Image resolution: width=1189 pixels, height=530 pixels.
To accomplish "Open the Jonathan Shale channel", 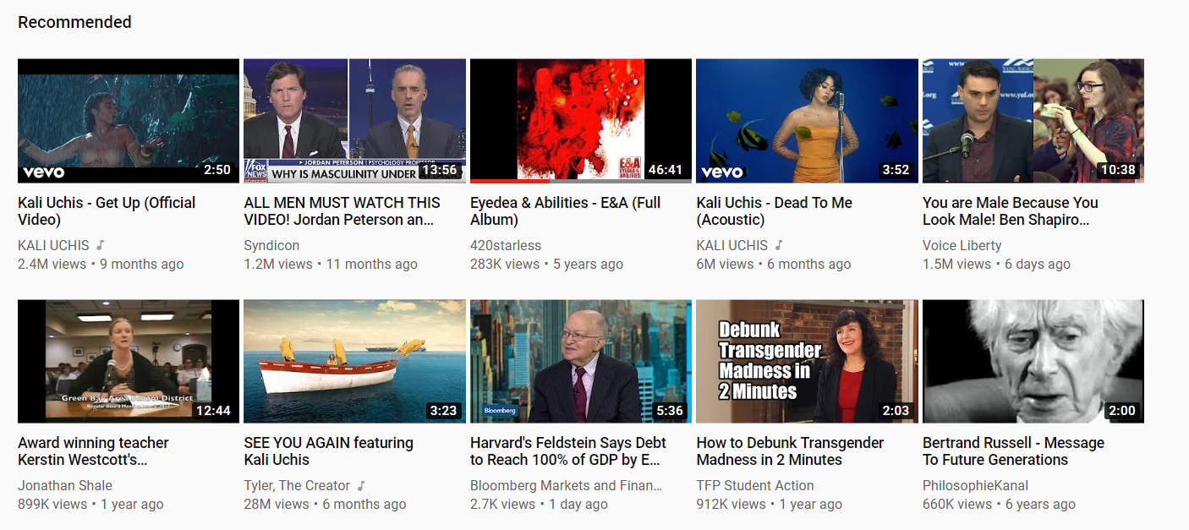I will [x=65, y=485].
